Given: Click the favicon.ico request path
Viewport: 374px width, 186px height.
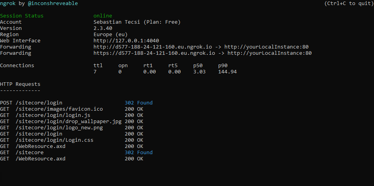Looking at the screenshot, I should coord(59,109).
